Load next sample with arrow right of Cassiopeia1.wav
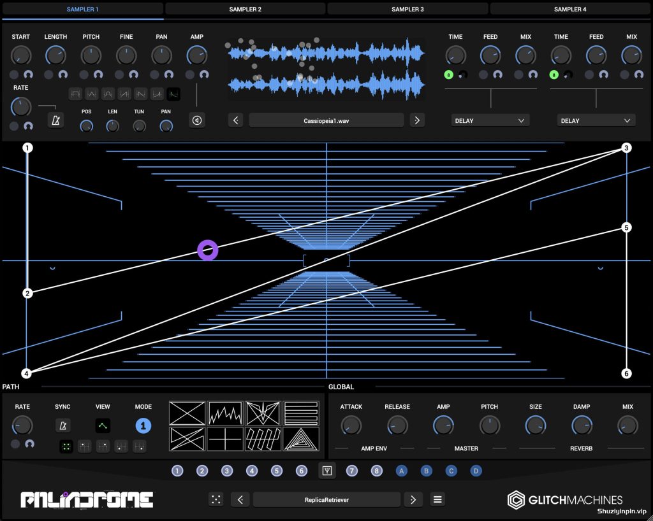The width and height of the screenshot is (653, 521). pyautogui.click(x=417, y=120)
